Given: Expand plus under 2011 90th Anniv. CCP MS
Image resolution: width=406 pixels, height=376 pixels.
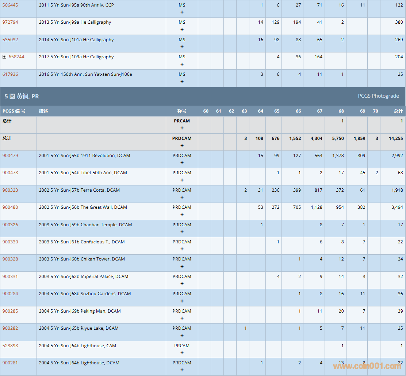Looking at the screenshot, I should 182,12.
